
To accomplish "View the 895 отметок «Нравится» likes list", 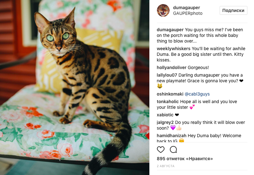I will pos(185,159).
